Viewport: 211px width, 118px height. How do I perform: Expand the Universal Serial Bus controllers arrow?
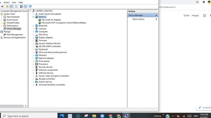tap(33, 85)
